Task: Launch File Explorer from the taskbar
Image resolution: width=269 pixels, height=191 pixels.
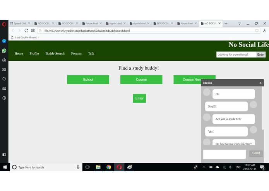Action: point(98,167)
